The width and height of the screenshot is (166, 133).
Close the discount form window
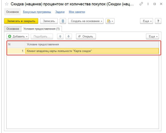(161, 4)
